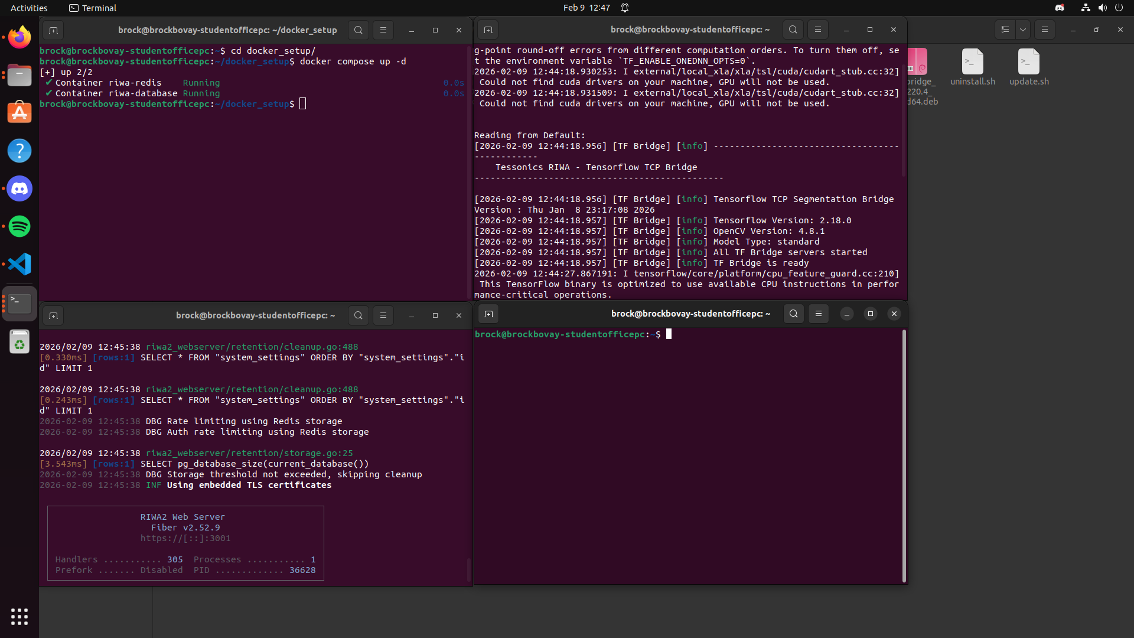Click 'Tensorflow Version: 2.18.0' log entry
The width and height of the screenshot is (1134, 638).
tap(782, 220)
